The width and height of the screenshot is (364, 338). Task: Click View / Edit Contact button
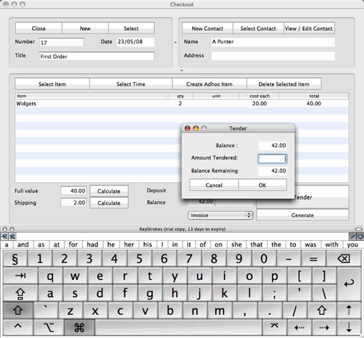[309, 28]
